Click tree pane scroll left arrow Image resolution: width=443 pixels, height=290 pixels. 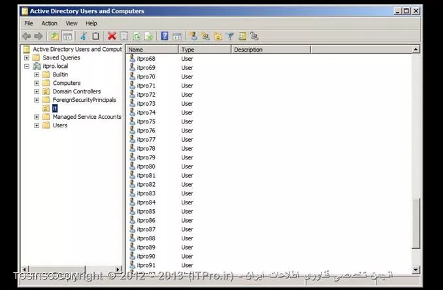[x=25, y=269]
